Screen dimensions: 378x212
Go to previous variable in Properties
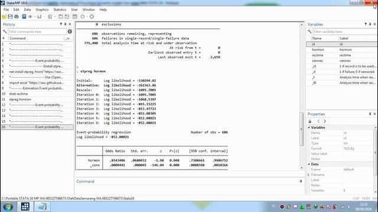click(x=318, y=121)
